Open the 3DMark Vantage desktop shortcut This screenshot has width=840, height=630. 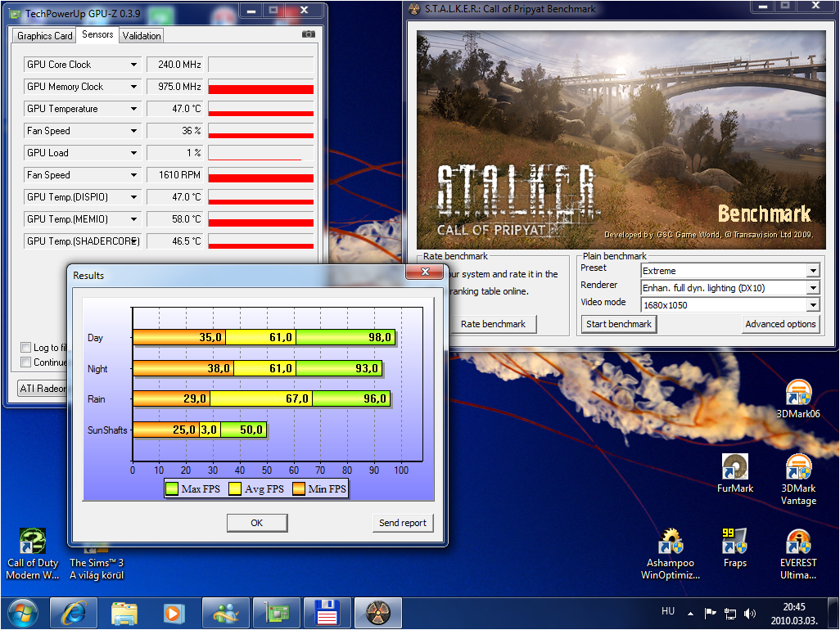tap(798, 479)
